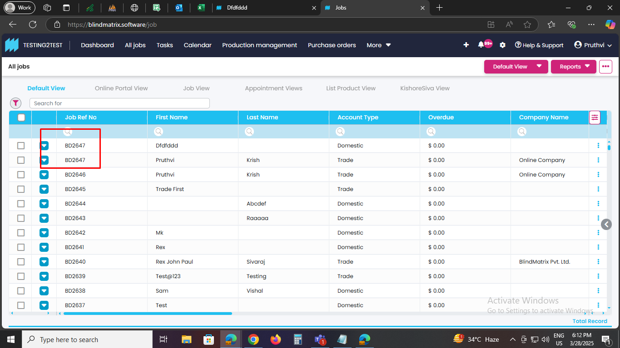
Task: Click the plus add icon in header
Action: click(466, 45)
